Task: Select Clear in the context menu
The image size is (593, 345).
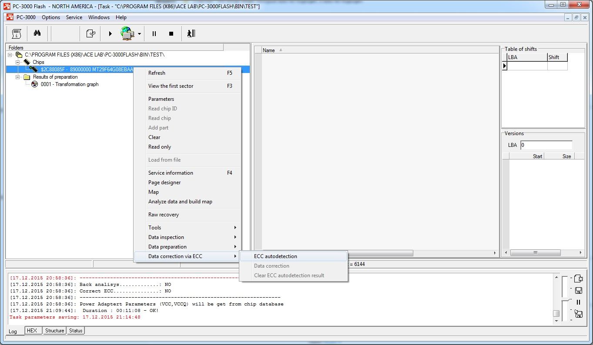Action: coord(188,137)
